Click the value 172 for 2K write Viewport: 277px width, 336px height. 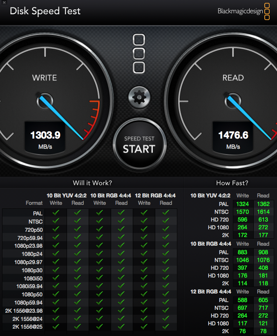click(243, 235)
